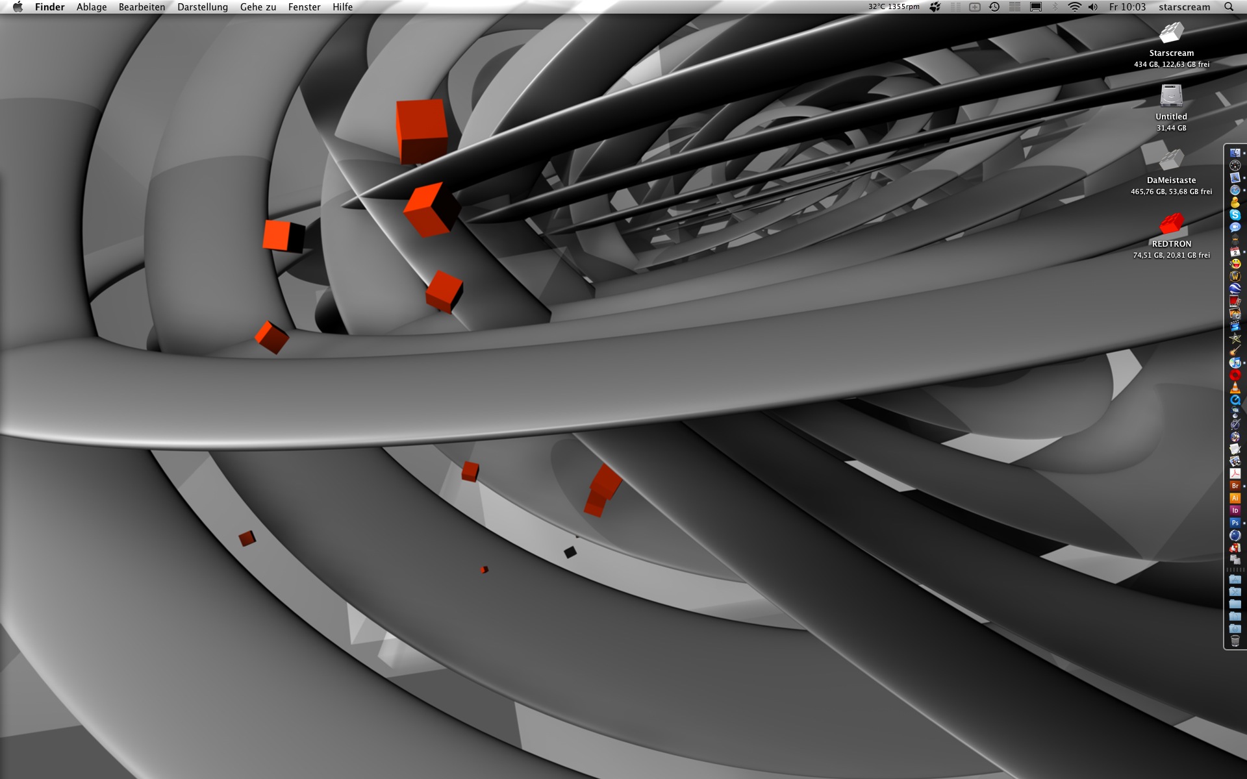Open the Bearbeiten menu
Viewport: 1247px width, 779px height.
click(142, 7)
